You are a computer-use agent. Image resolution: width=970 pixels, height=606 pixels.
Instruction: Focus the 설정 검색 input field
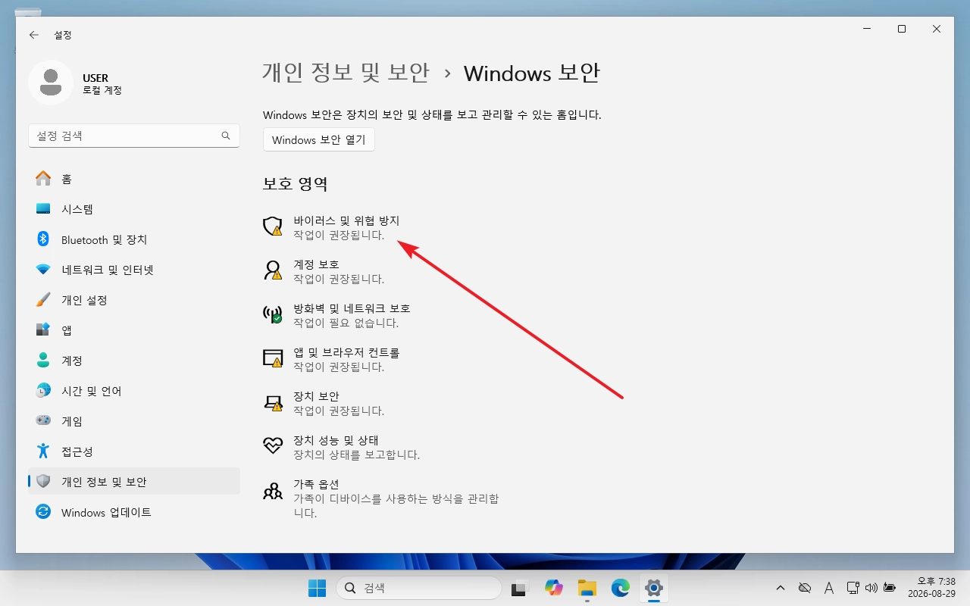(134, 136)
